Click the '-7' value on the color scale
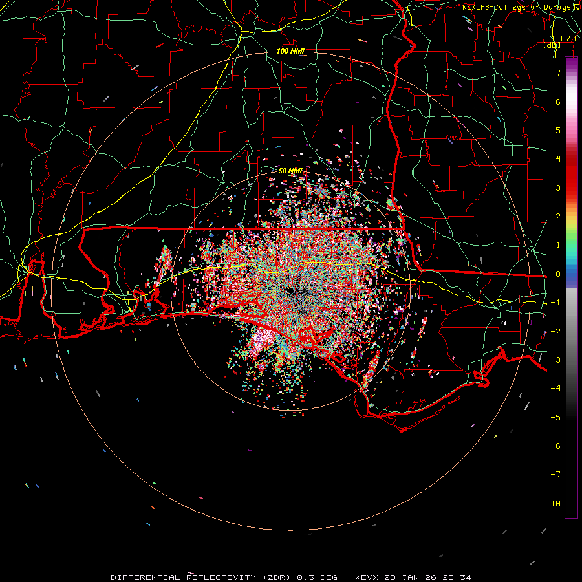582x582 pixels. tap(555, 475)
